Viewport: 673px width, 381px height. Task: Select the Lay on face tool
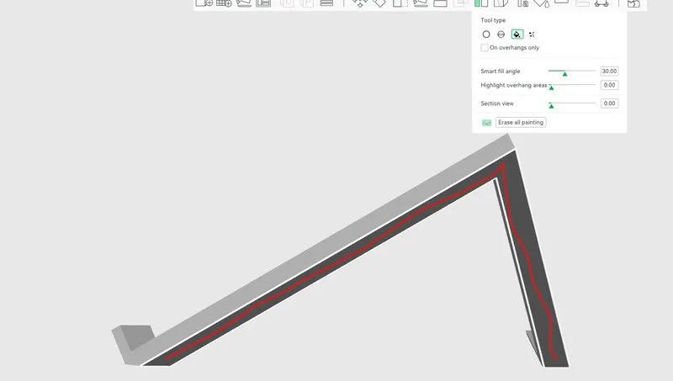point(420,3)
